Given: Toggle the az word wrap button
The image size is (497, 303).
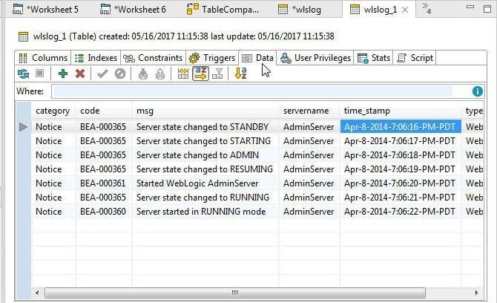Looking at the screenshot, I should (x=200, y=74).
